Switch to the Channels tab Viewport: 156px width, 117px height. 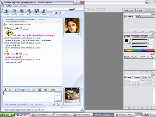coord(137,77)
